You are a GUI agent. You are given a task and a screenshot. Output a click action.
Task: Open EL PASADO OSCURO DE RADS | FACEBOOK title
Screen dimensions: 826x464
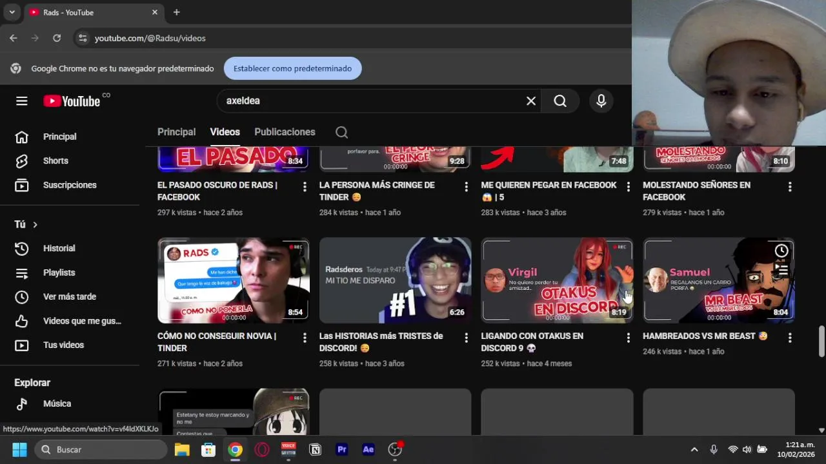pyautogui.click(x=217, y=191)
